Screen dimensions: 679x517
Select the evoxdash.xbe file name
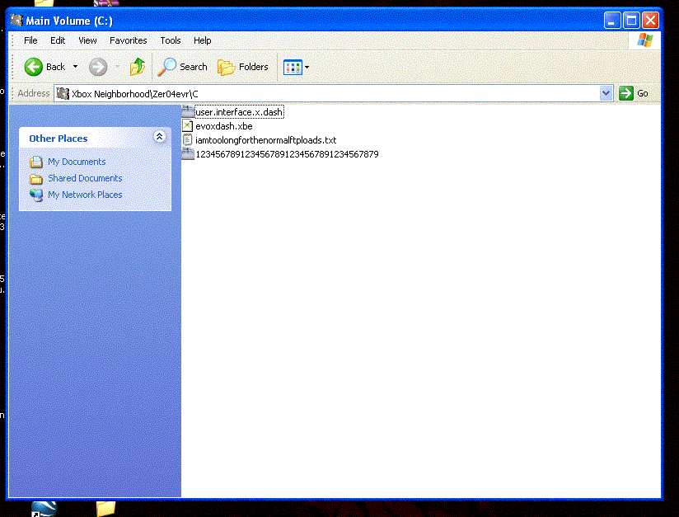(224, 126)
